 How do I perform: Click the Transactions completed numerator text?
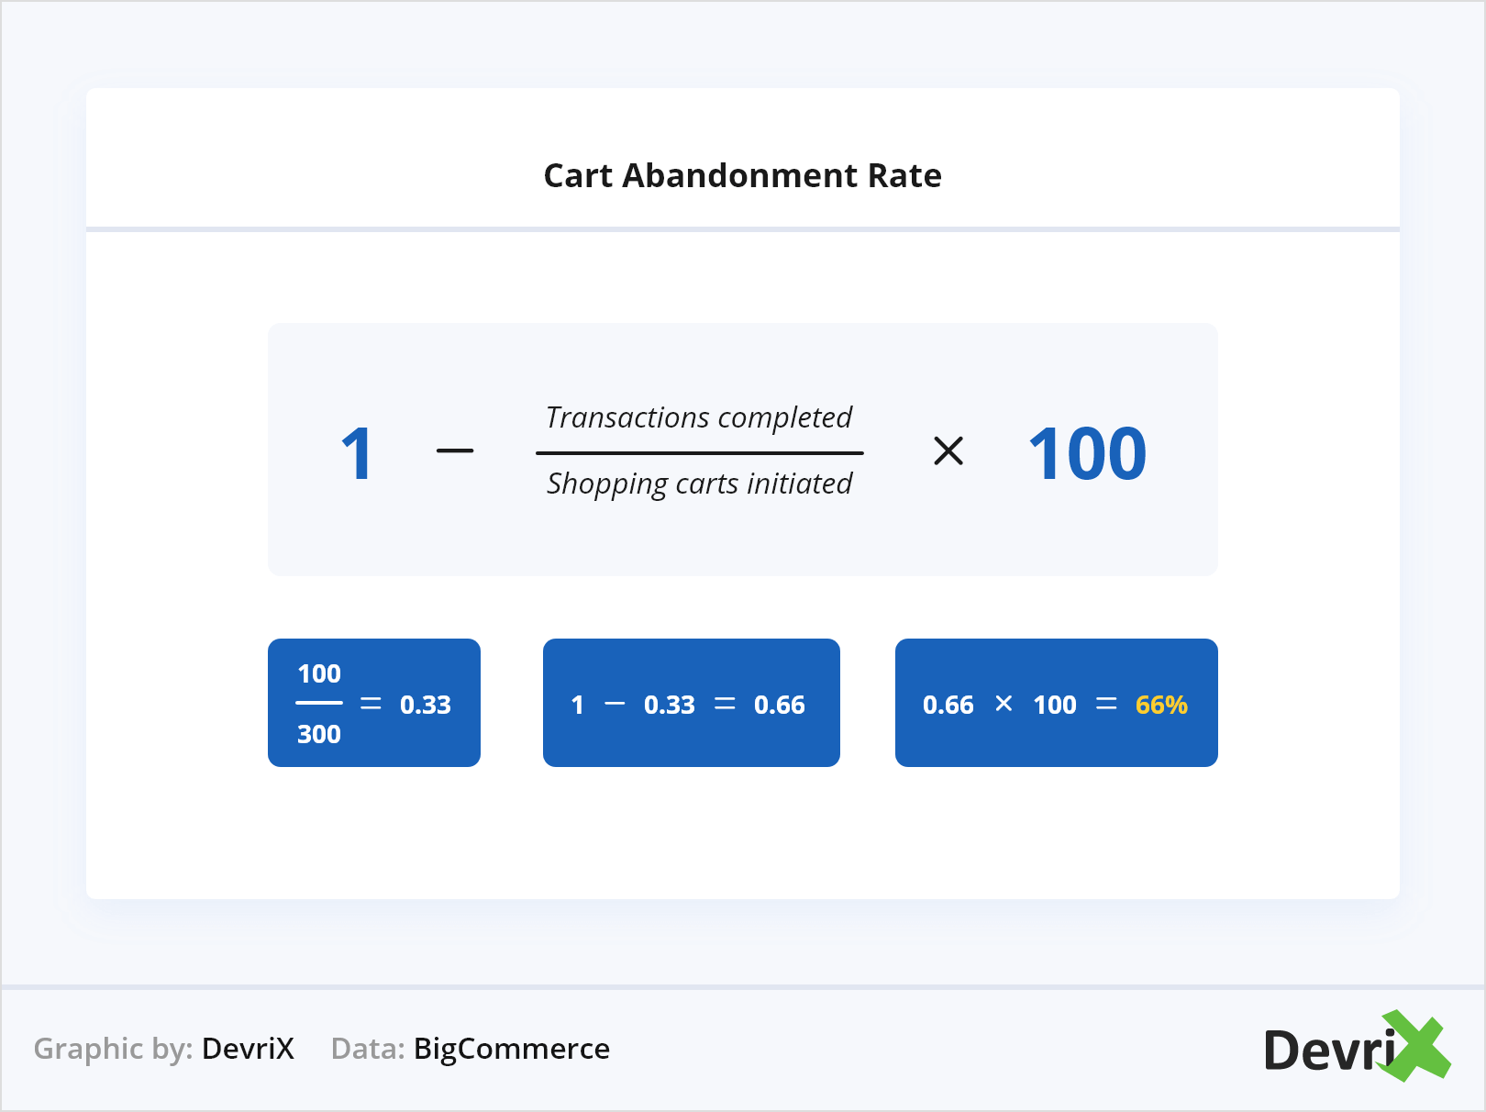[x=699, y=417]
